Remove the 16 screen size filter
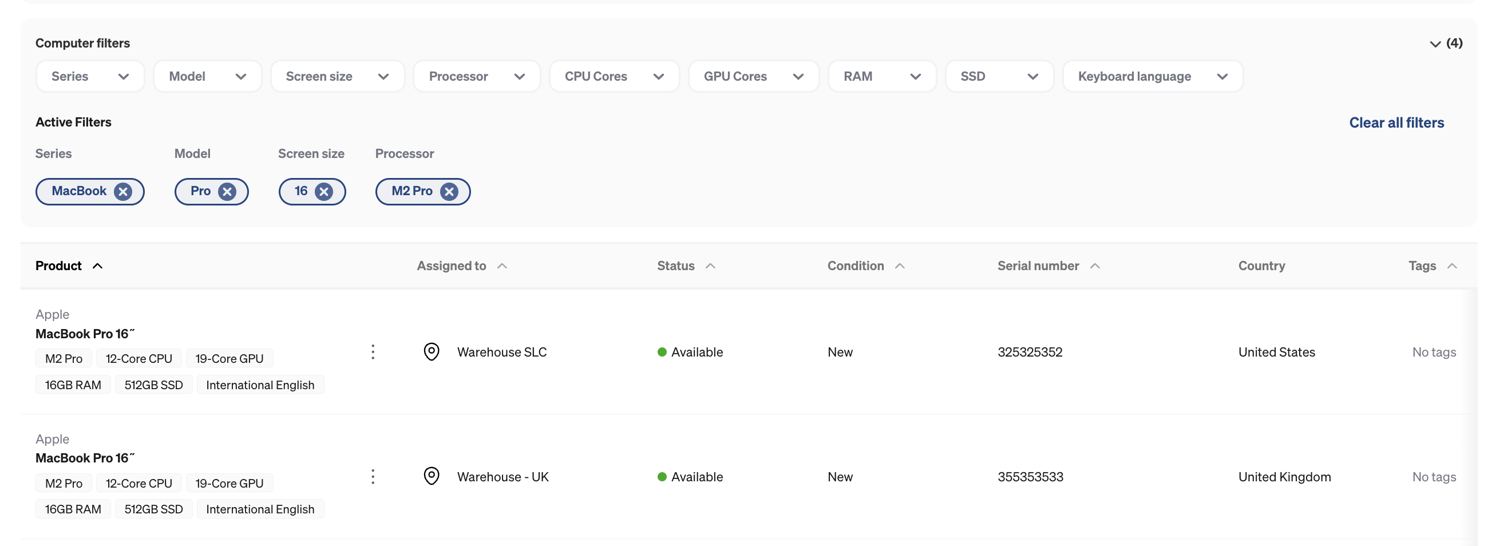Viewport: 1488px width, 546px height. pyautogui.click(x=324, y=192)
